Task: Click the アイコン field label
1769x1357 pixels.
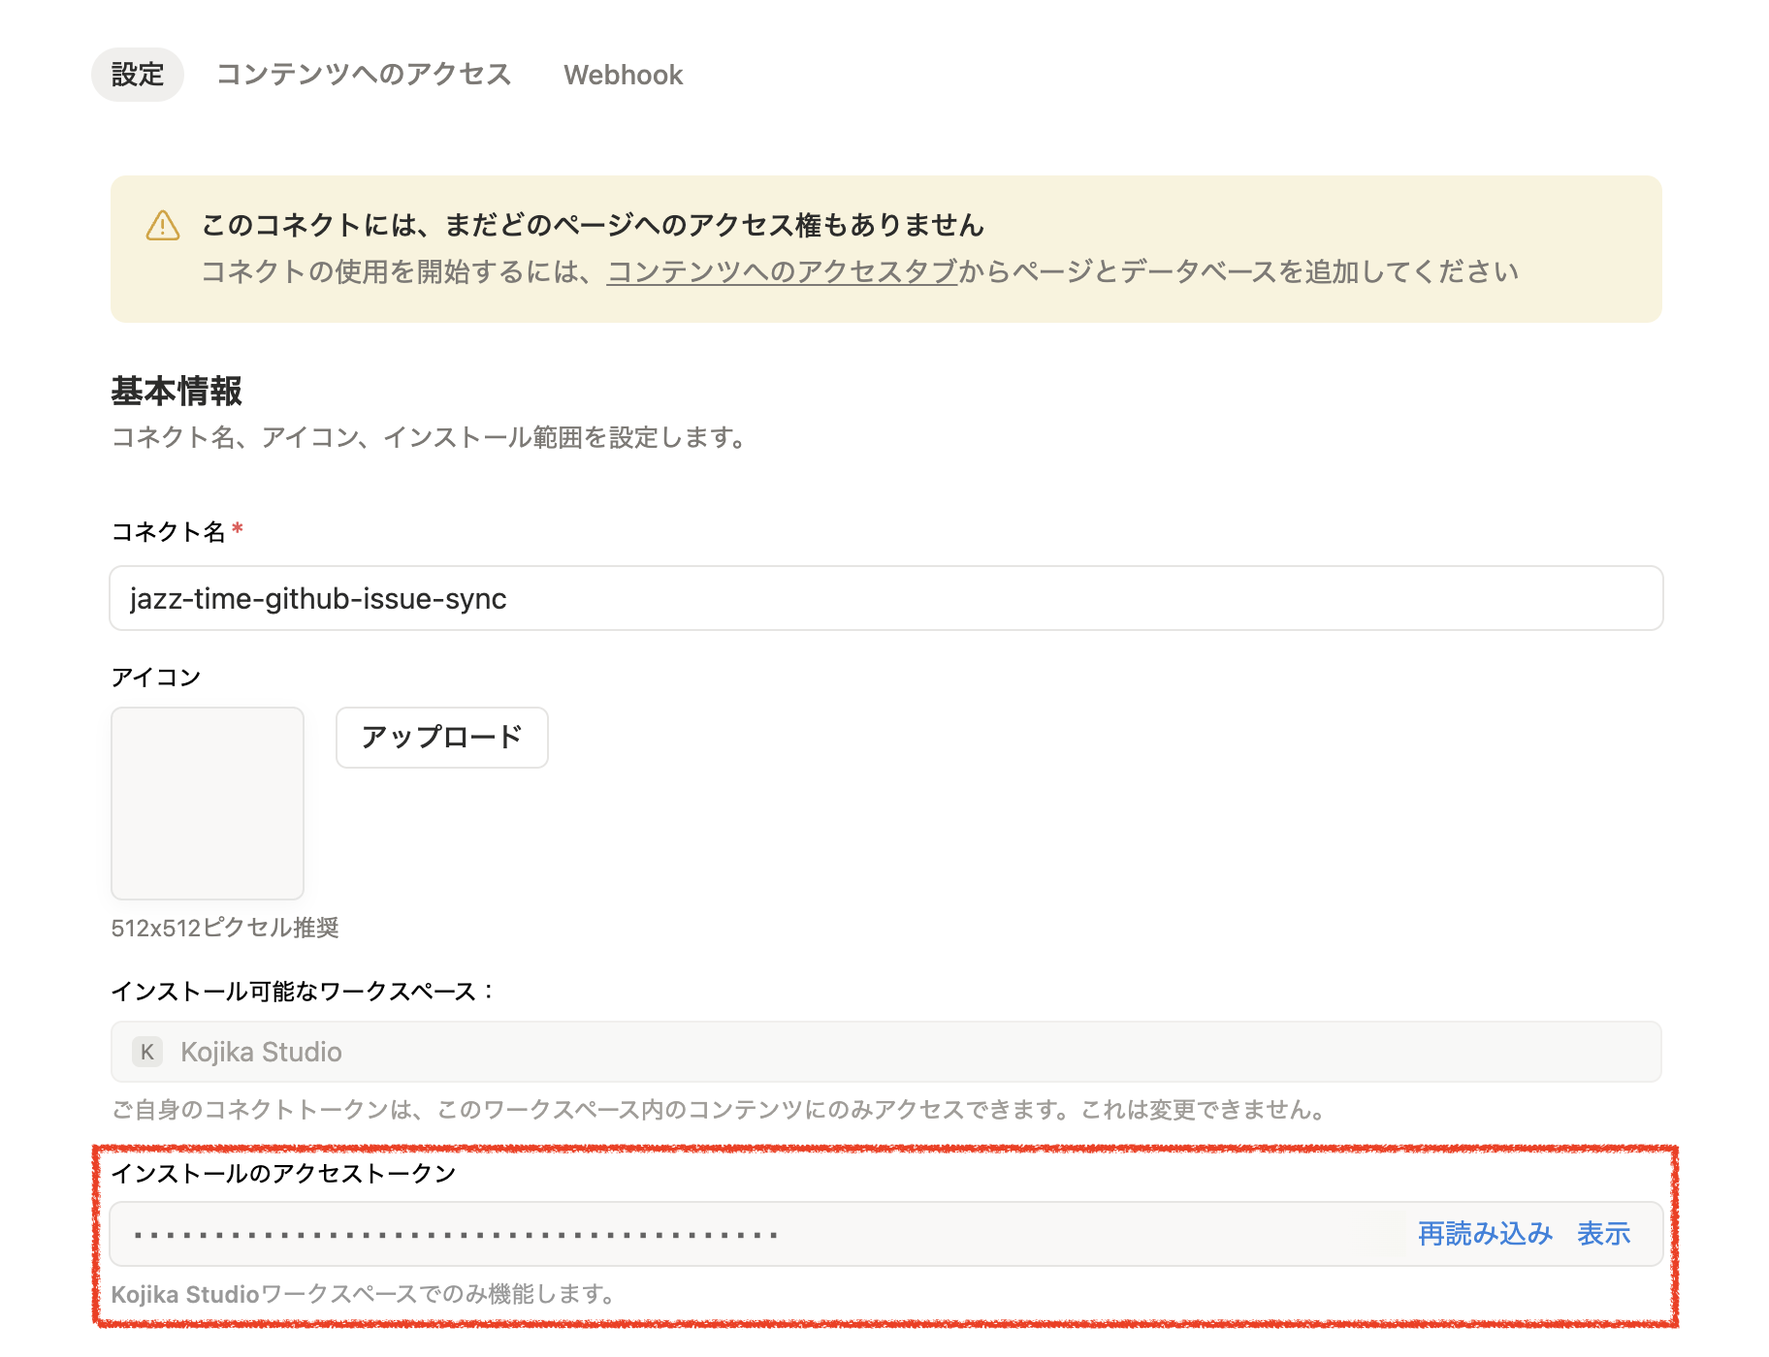Action: coord(156,678)
